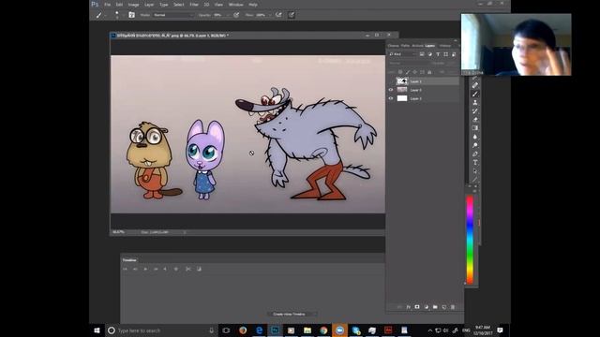600x337 pixels.
Task: Add a layer mask from Layers panel bottom
Action: point(417,307)
